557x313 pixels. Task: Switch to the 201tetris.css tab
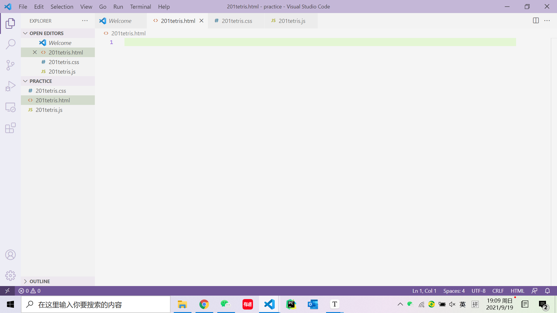tap(236, 21)
